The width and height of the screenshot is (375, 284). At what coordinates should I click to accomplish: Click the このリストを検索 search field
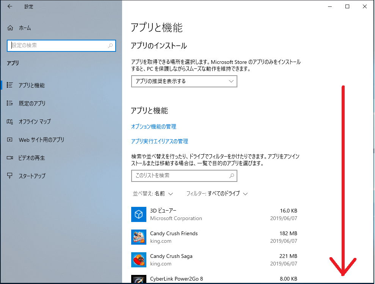click(184, 176)
